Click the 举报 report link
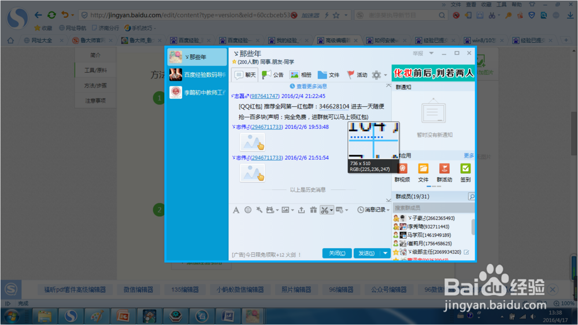 coord(418,53)
